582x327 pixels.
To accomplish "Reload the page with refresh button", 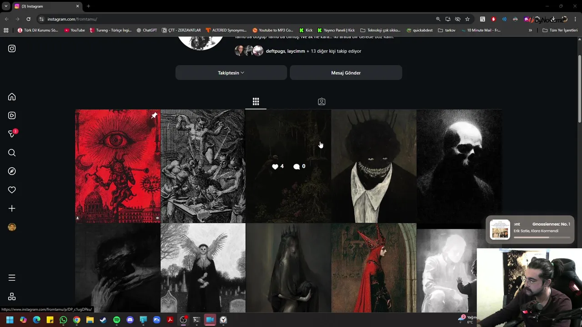I will 28,19.
